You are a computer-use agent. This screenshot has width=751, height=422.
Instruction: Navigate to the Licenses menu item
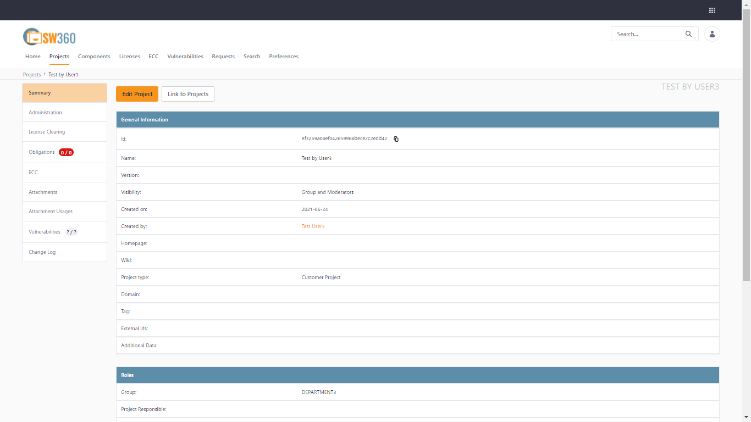pyautogui.click(x=129, y=56)
